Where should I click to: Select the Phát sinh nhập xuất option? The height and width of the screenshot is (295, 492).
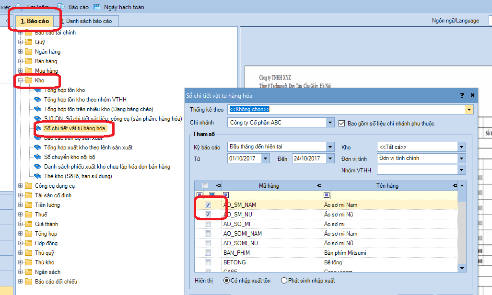[284, 281]
